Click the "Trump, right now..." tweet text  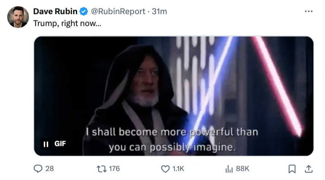pos(67,23)
